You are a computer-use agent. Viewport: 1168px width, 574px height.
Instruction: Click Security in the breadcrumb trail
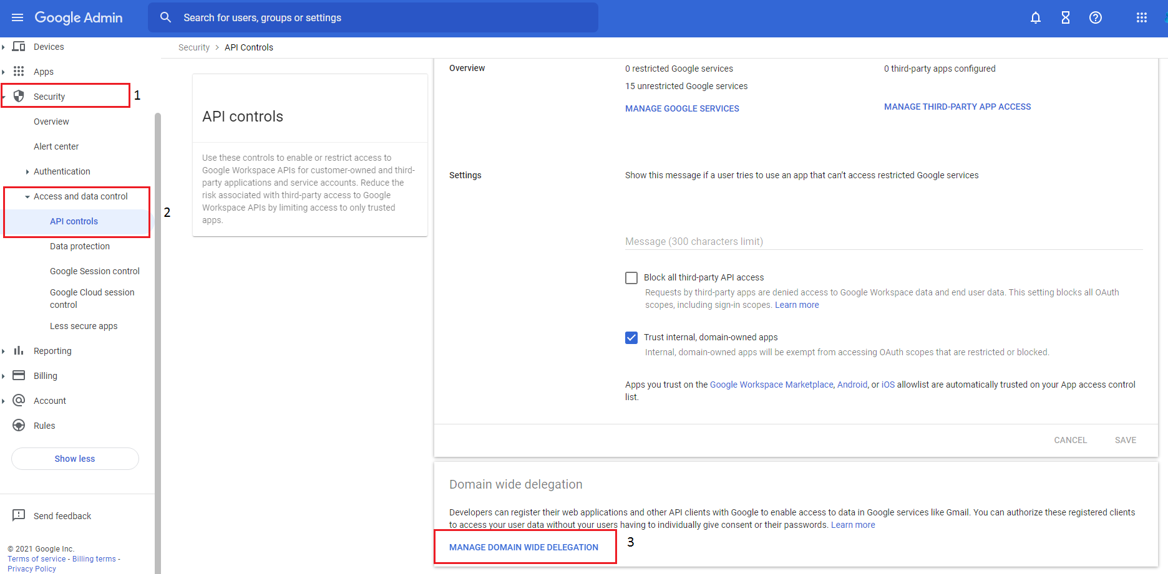click(193, 47)
